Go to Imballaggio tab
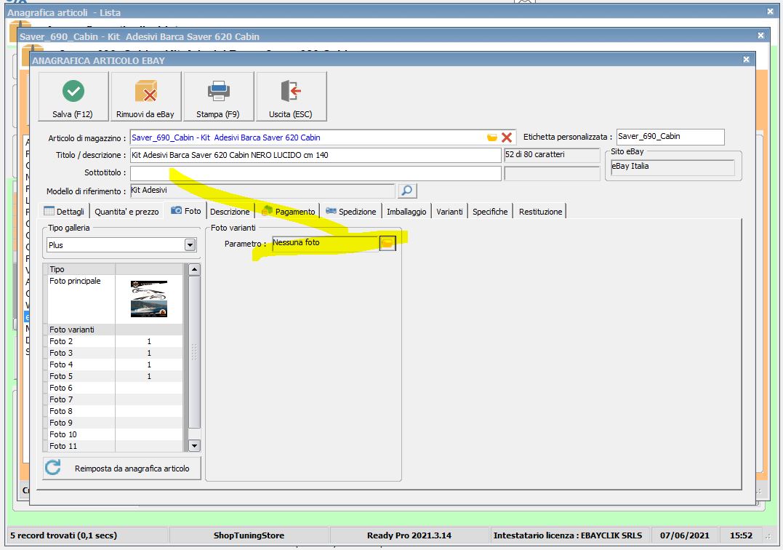 coord(406,211)
